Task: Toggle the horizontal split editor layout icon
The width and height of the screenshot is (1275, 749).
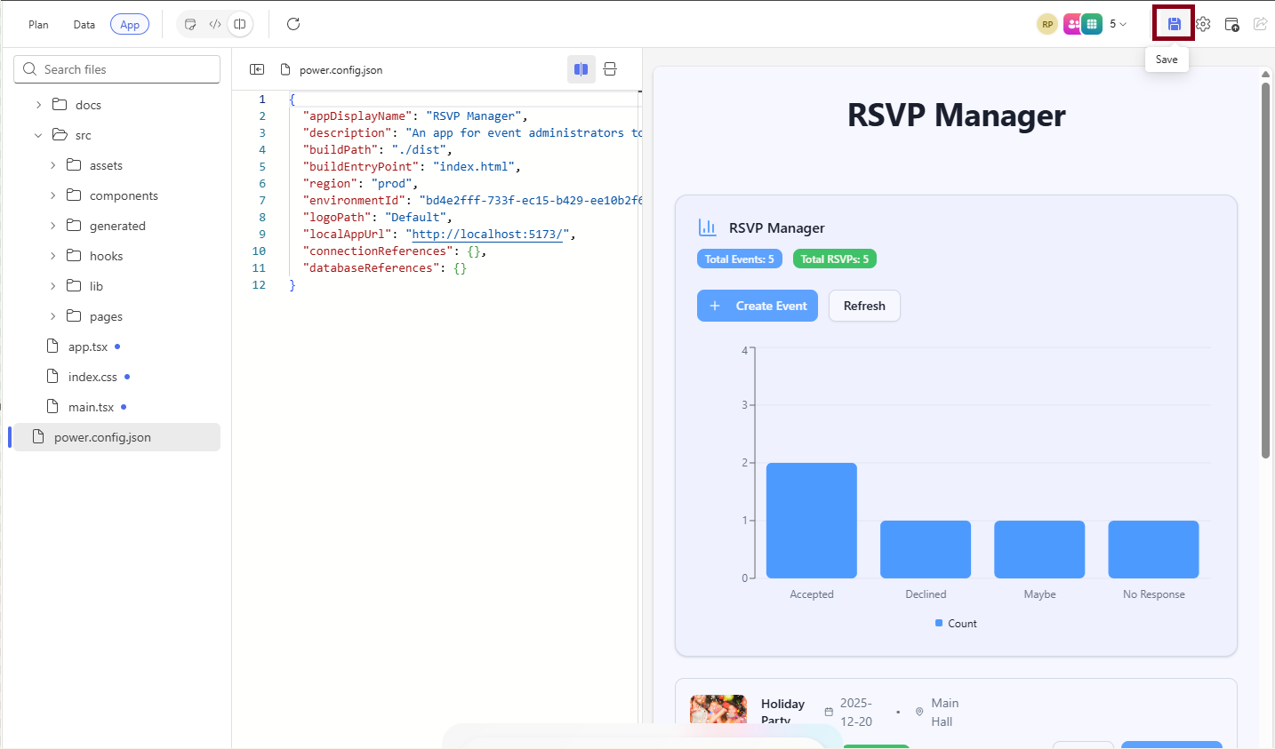Action: [610, 68]
